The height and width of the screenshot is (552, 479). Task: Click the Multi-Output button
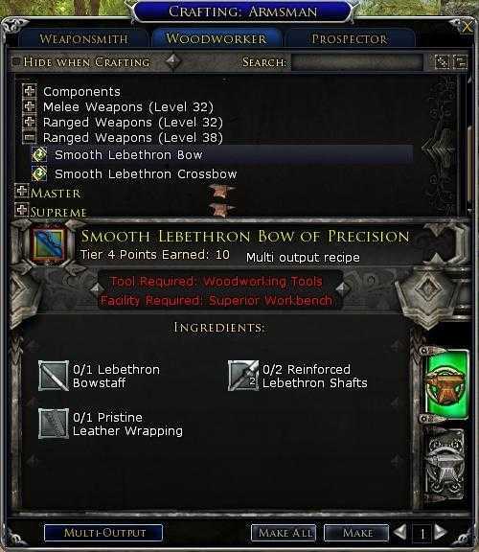(x=103, y=533)
